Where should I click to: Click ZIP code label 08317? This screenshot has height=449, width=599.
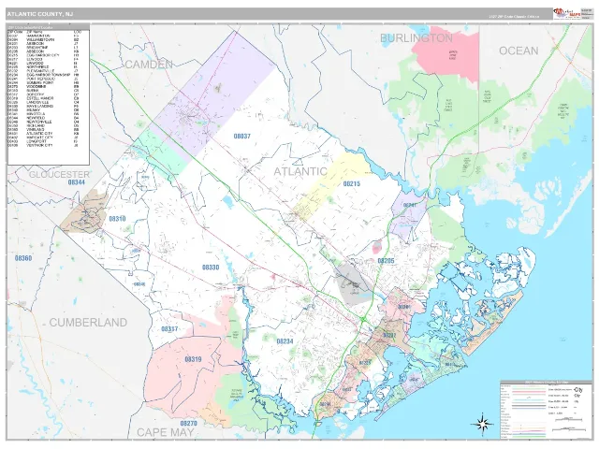(169, 328)
